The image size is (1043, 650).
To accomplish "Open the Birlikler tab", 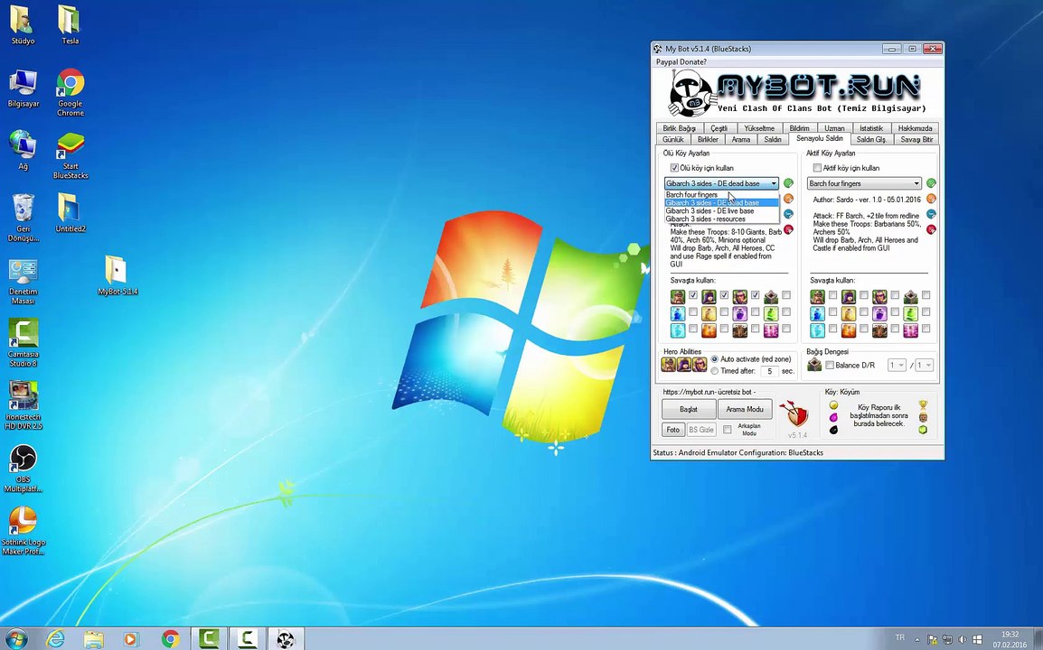I will click(x=708, y=140).
